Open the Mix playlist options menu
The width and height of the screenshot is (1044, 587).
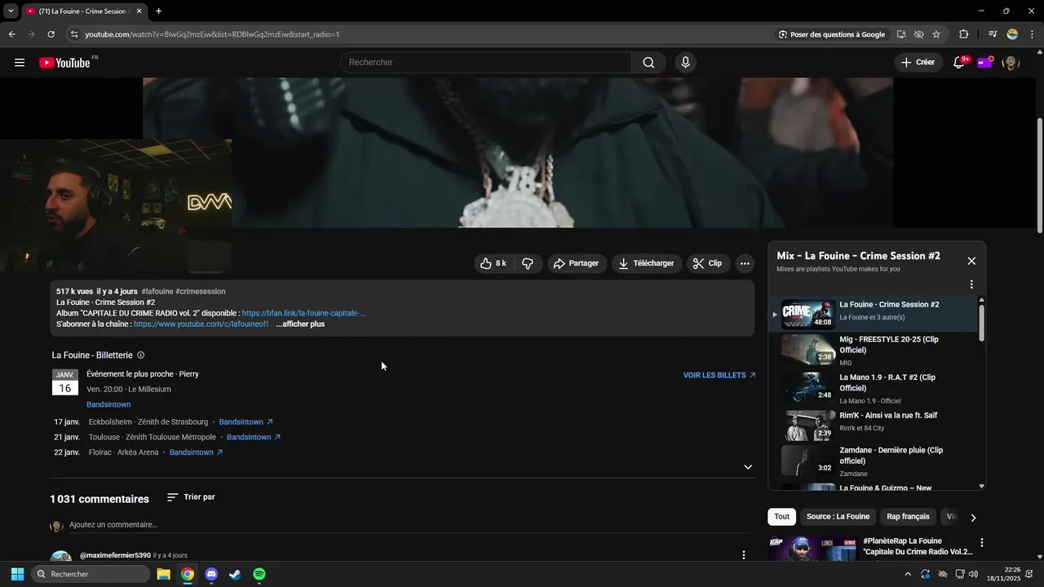[x=971, y=285]
